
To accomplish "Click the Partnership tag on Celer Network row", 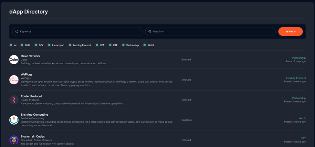I will tap(299, 58).
